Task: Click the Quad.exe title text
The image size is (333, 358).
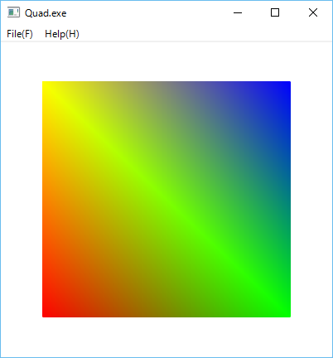Action: (x=46, y=13)
